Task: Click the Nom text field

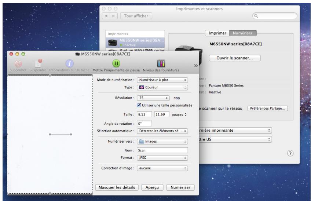Action: (x=162, y=150)
